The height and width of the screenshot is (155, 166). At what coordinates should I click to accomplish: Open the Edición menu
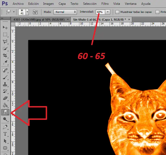point(33,4)
